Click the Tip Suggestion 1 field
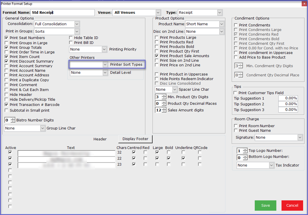 (288, 98)
